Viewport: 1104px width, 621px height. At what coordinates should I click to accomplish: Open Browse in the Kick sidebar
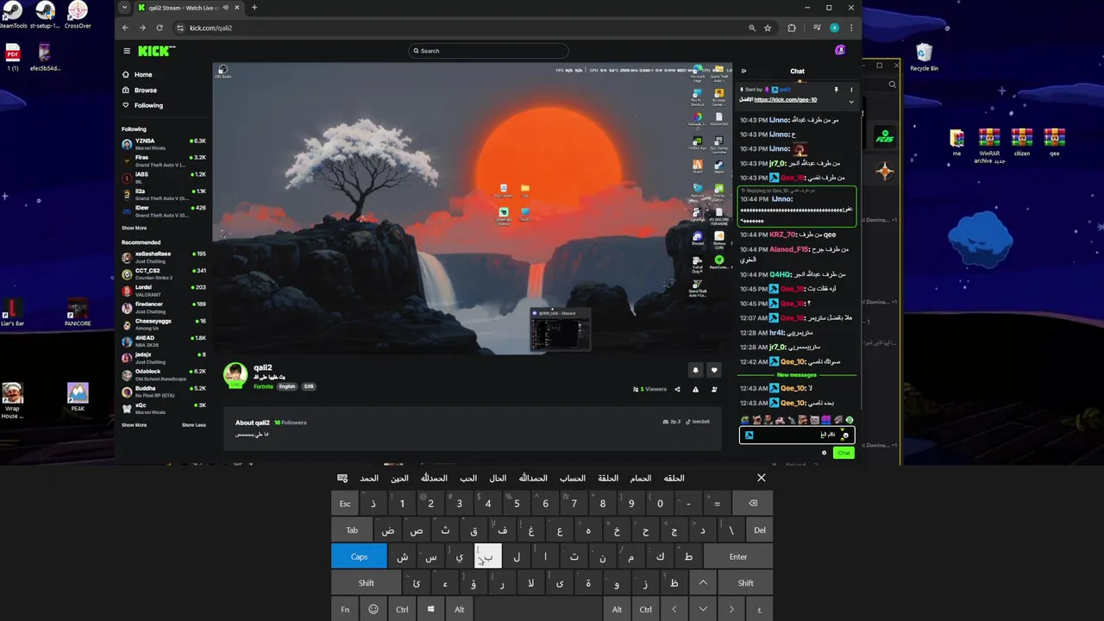(x=140, y=90)
